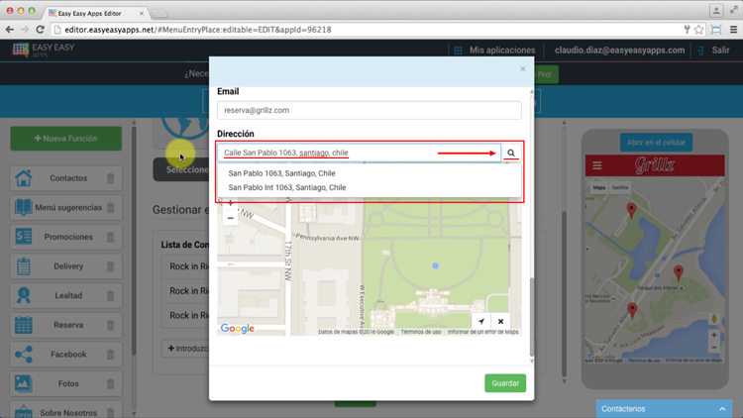
Task: Open Términos de uso link on map
Action: (421, 332)
